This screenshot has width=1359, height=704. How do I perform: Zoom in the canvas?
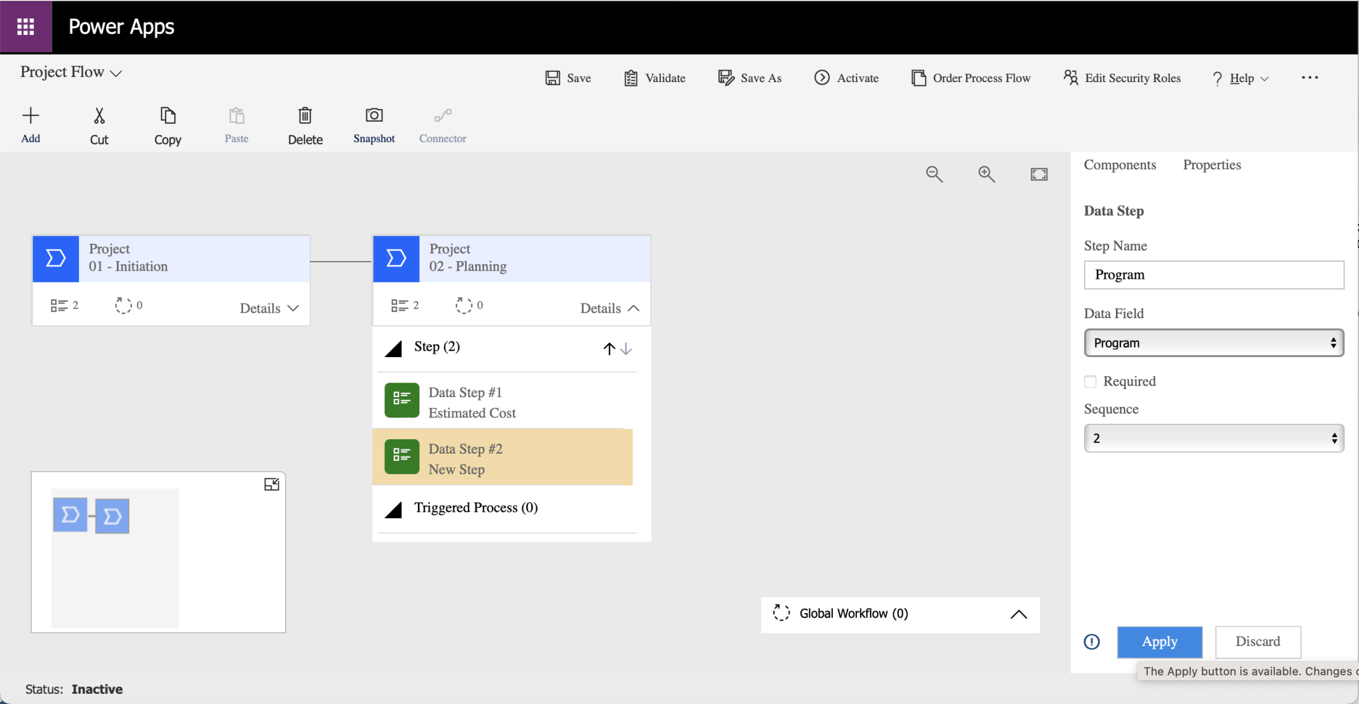tap(986, 174)
